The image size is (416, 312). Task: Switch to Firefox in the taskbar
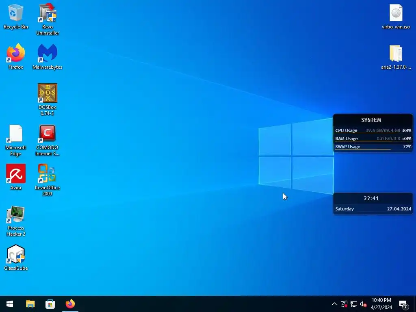(70, 304)
